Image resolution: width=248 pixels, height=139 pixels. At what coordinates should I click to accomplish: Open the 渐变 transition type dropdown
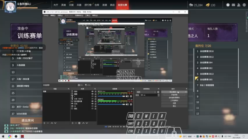click(146, 92)
